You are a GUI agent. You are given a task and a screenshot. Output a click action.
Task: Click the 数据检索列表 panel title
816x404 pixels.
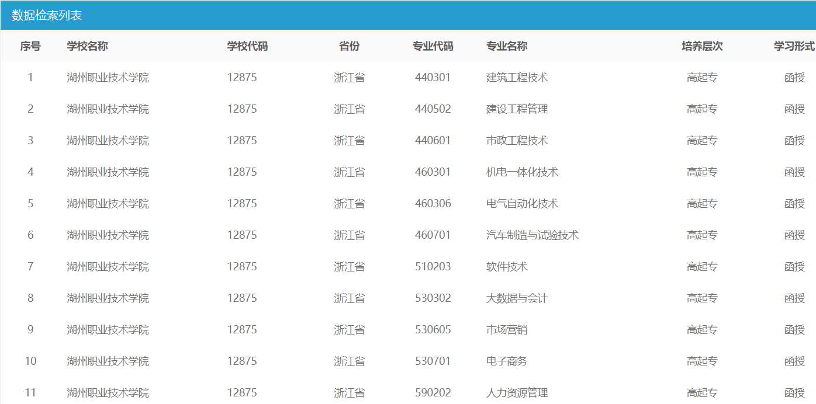point(47,16)
